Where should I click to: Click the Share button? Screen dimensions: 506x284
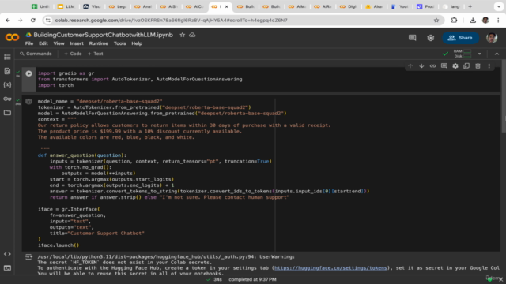[x=460, y=38]
